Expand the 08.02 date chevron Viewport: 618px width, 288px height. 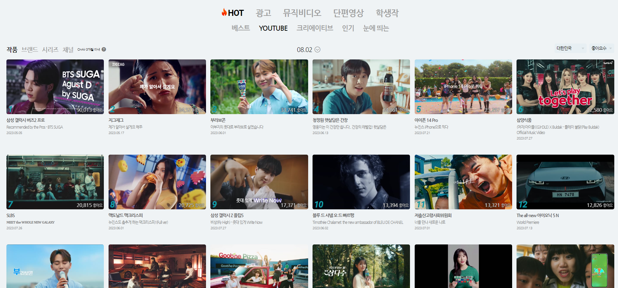[317, 50]
